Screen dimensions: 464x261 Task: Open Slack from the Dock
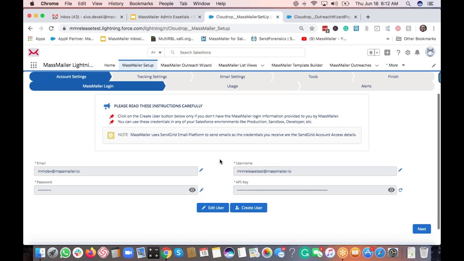coord(78,253)
